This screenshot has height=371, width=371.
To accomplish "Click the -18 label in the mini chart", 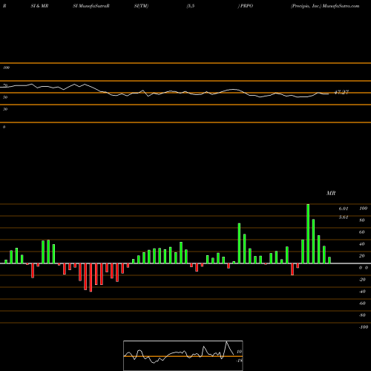I will pyautogui.click(x=240, y=361).
